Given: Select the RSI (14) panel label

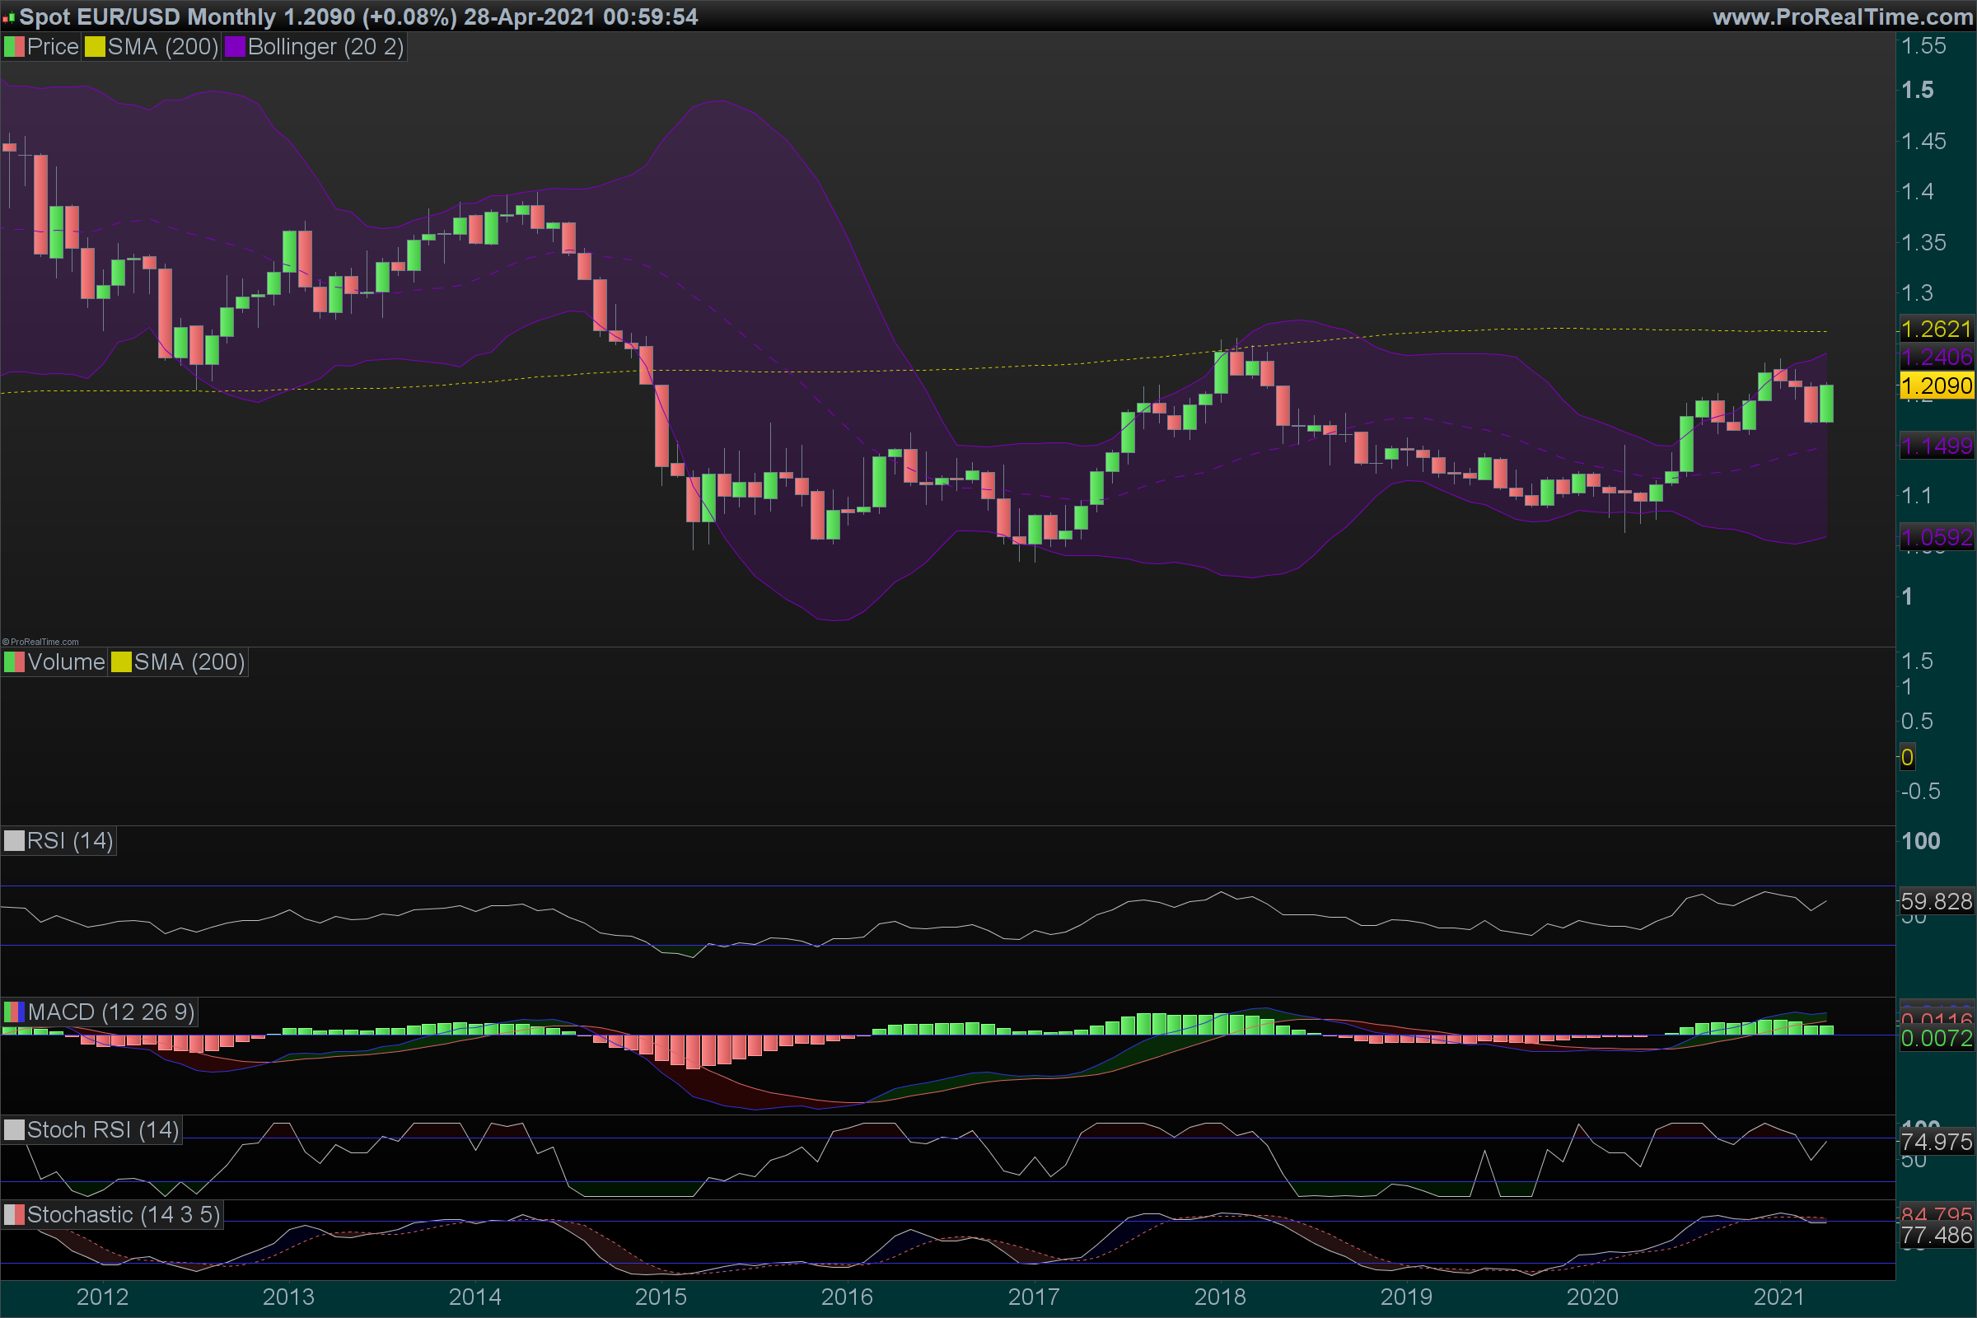Looking at the screenshot, I should tap(70, 840).
